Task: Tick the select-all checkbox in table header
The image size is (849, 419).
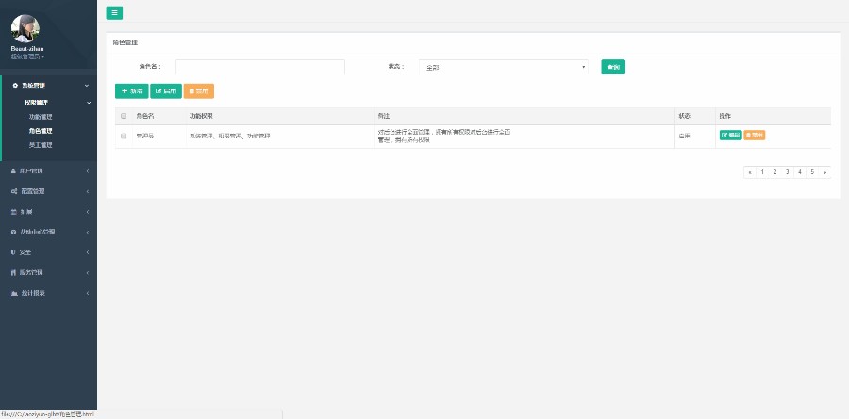Action: tap(124, 116)
